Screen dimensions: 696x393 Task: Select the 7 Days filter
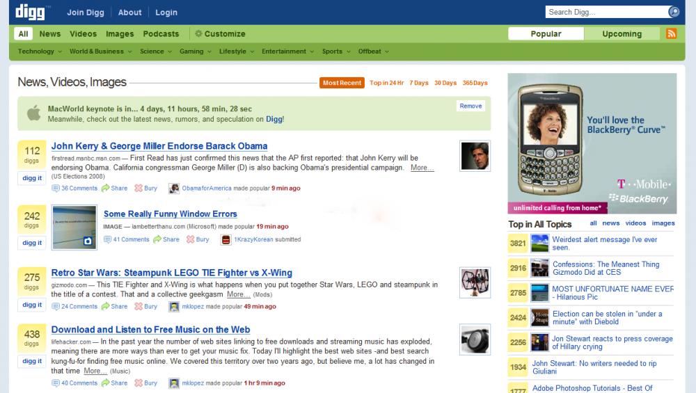click(418, 83)
